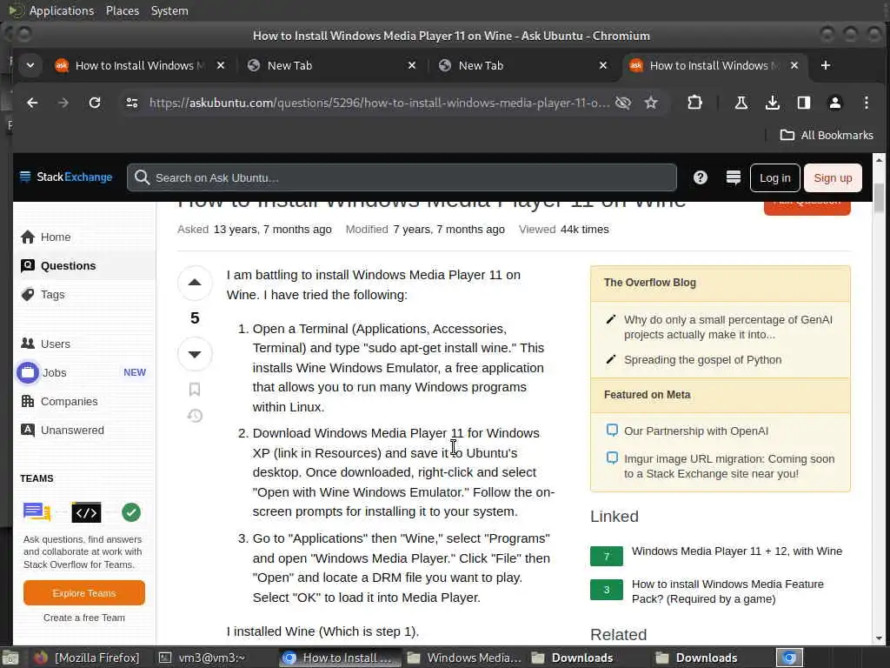Screen dimensions: 890x668
Task: Open the Stack Exchange site switcher icon
Action: [x=733, y=177]
